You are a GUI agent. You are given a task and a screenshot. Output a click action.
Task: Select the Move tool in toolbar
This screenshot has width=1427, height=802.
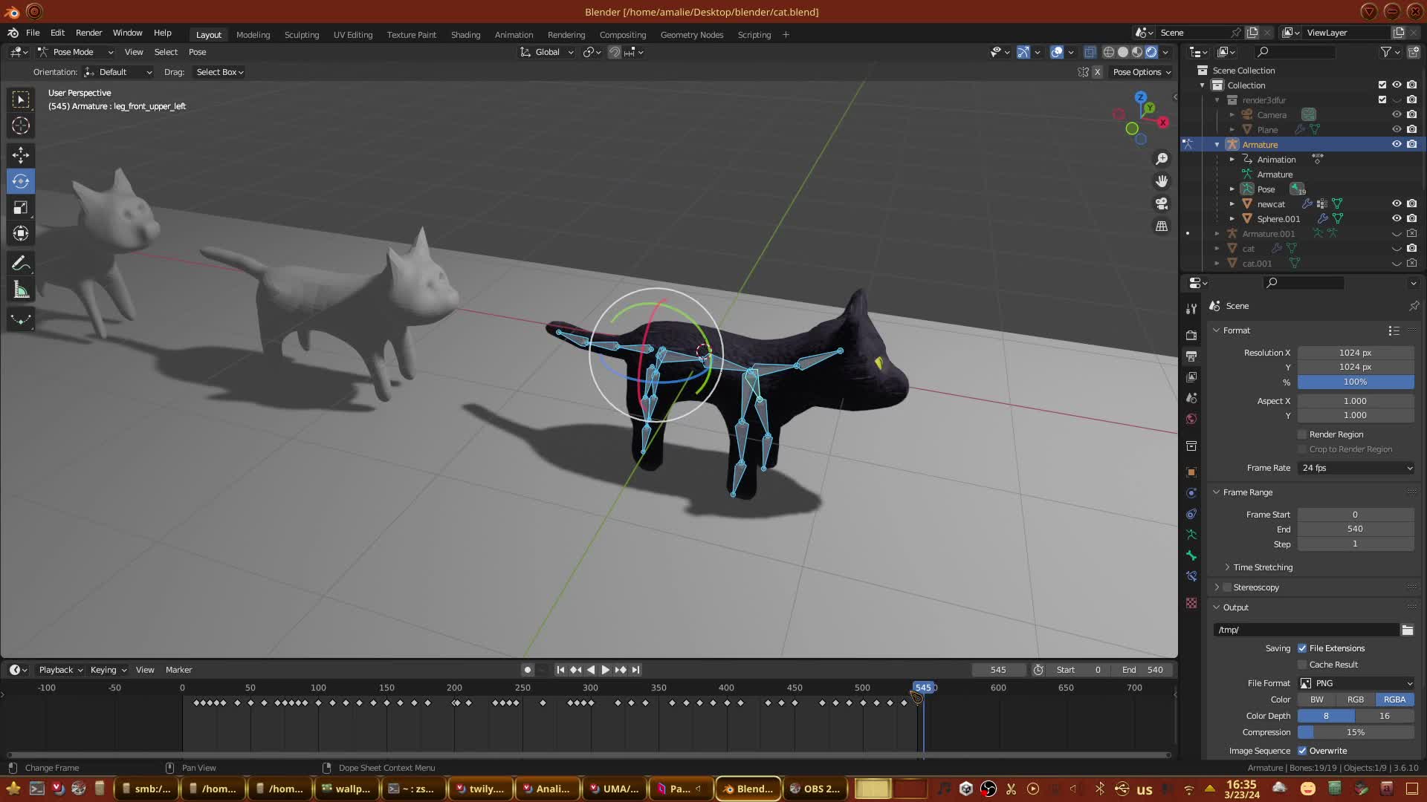pos(21,154)
